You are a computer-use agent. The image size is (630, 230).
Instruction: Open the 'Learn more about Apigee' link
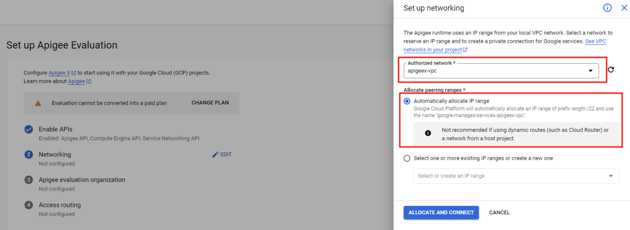76,81
